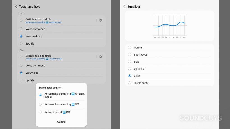Set Left touch action to Voice command

click(x=21, y=29)
